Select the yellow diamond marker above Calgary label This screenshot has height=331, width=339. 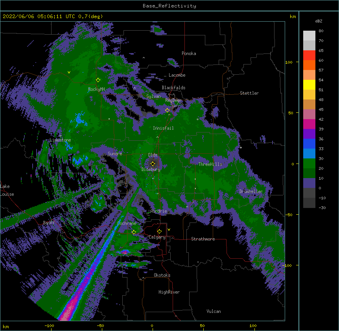(x=159, y=232)
